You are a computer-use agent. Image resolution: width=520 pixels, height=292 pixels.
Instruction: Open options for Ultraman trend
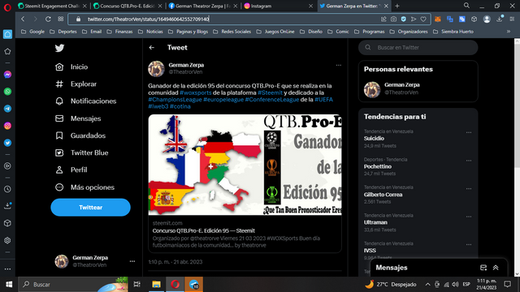(x=469, y=217)
